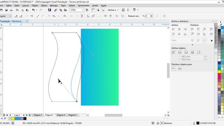Screen dimensions: 224x126
Task: Select Align to grid option
Action: 192,52
